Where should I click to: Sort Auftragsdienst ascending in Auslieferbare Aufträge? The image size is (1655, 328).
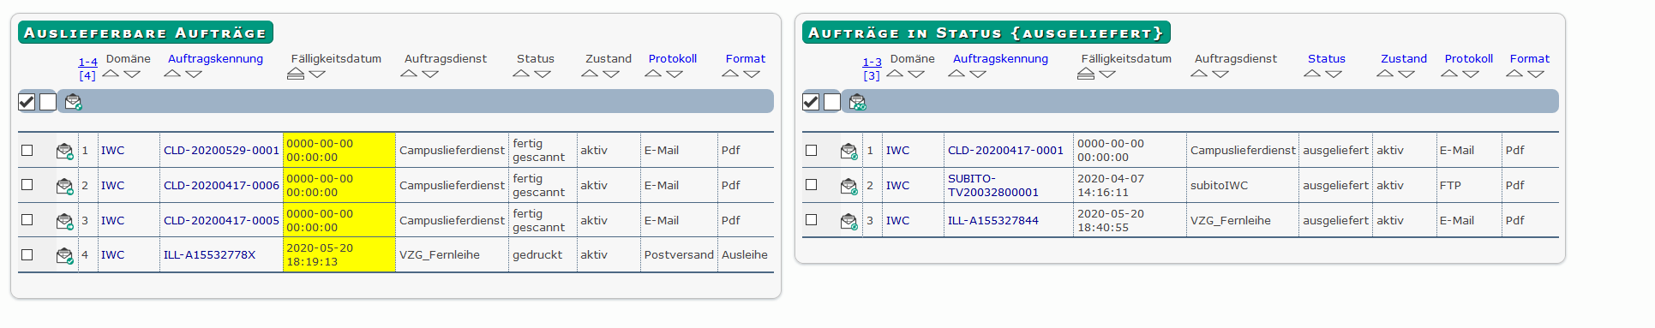[409, 74]
